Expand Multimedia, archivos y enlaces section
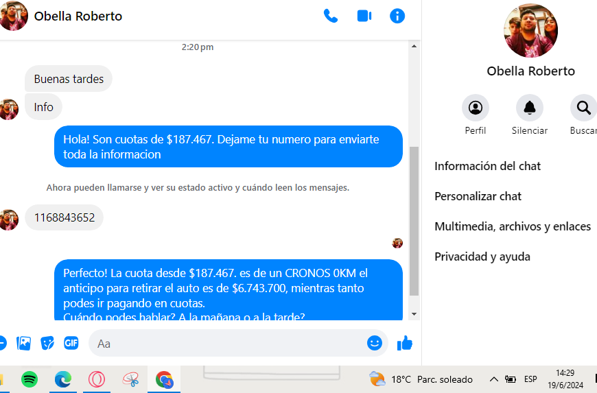Screen dimensions: 597x393 click(x=513, y=226)
